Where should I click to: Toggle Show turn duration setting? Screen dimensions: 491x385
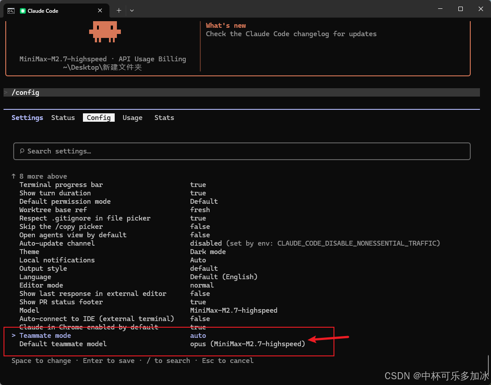click(x=113, y=193)
